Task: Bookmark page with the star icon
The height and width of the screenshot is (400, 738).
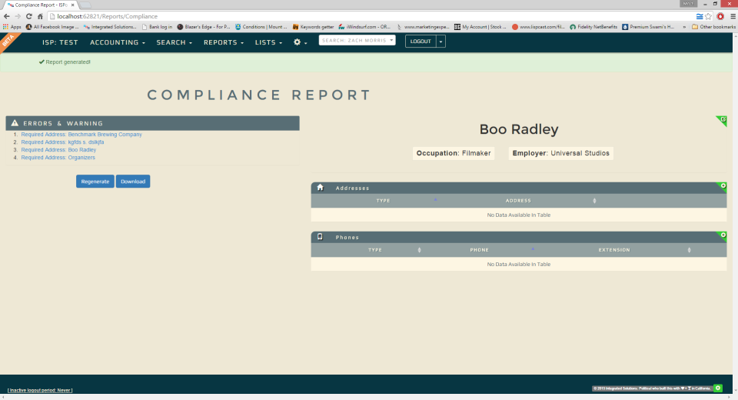Action: [708, 16]
